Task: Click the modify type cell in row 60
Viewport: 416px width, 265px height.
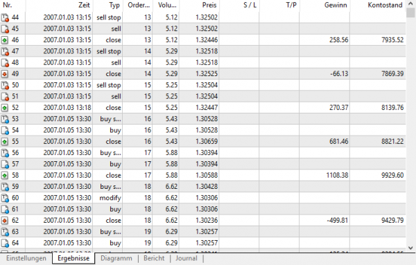Action: [110, 198]
